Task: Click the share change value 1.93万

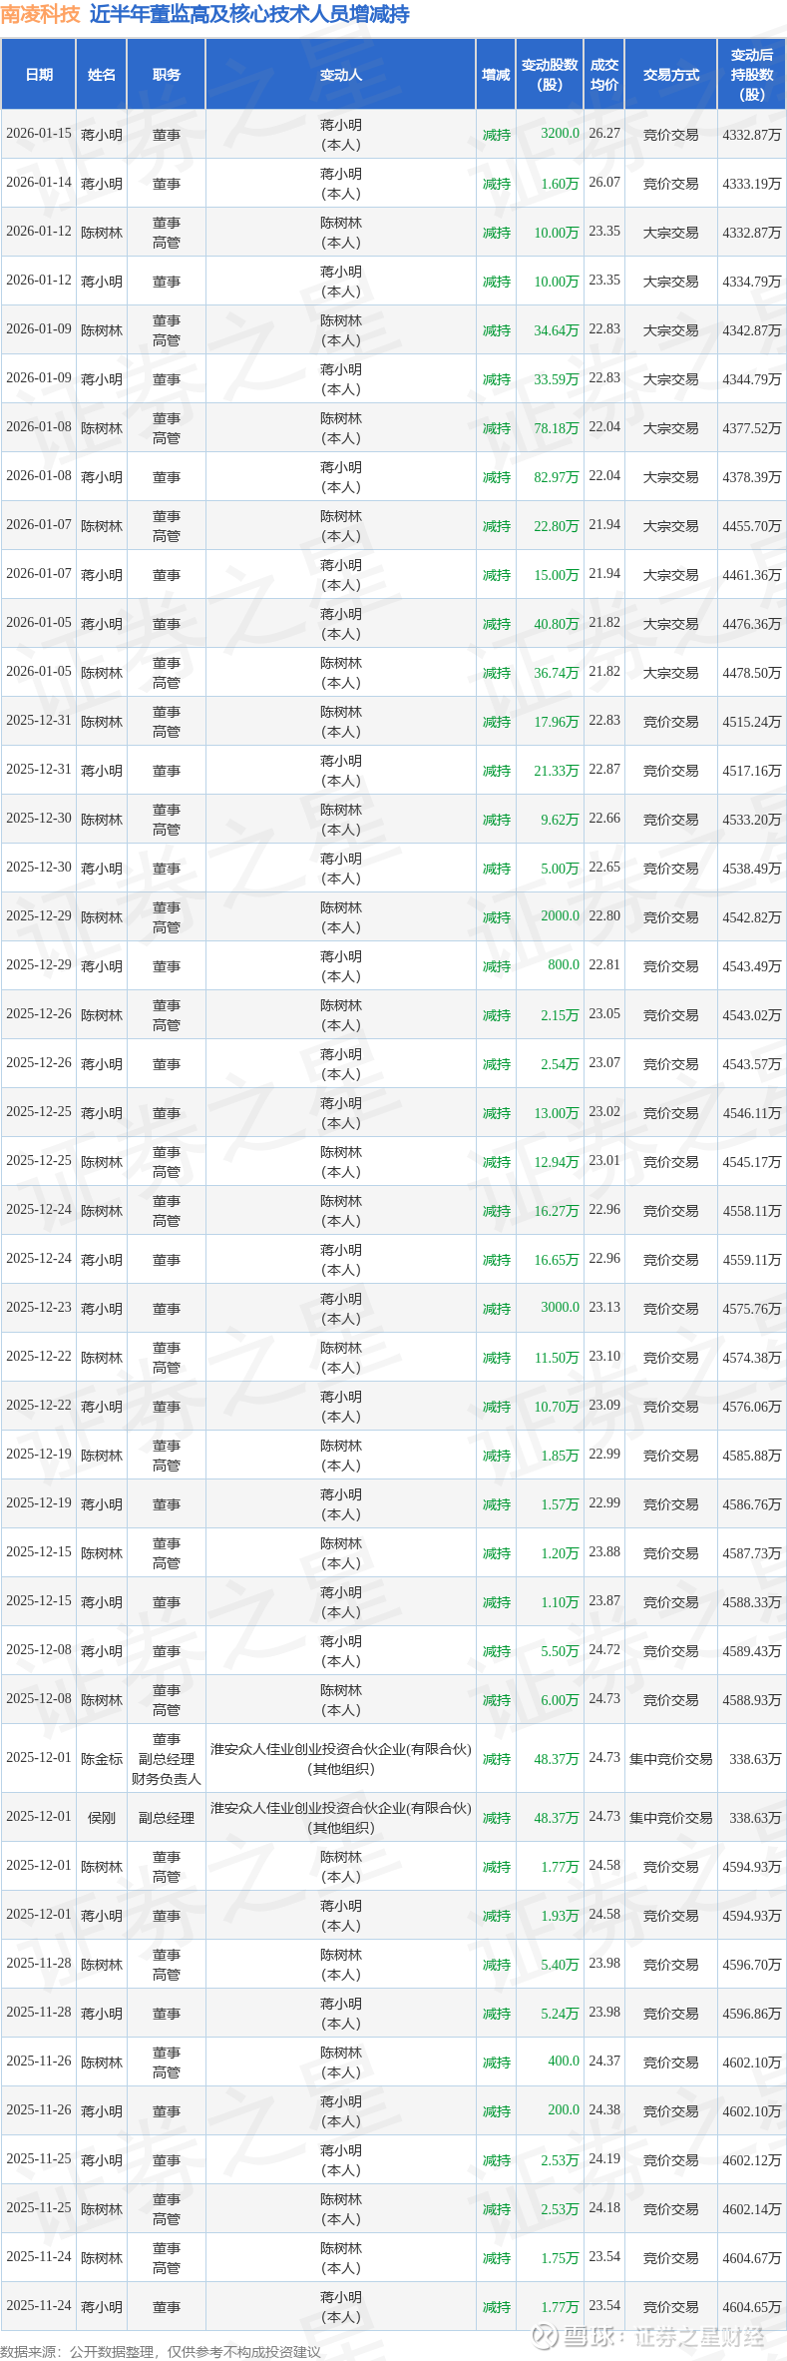Action: click(560, 1916)
